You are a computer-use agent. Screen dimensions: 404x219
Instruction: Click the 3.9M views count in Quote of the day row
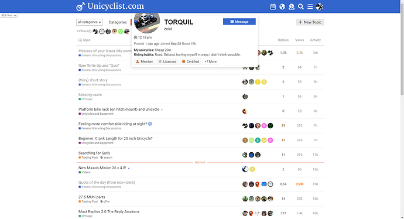click(299, 184)
